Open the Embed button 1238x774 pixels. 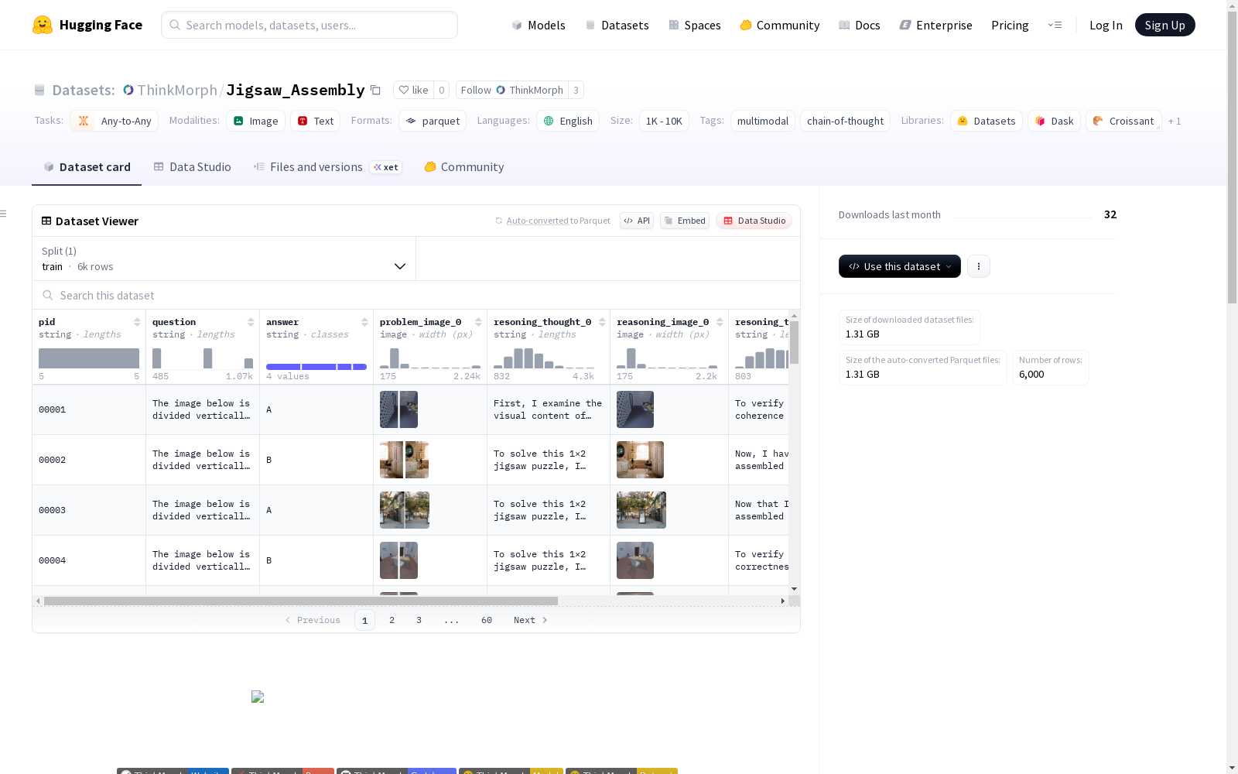coord(685,221)
